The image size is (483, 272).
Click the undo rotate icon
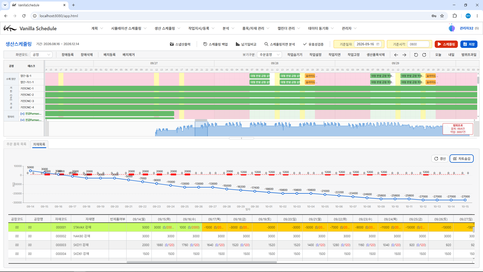point(416,55)
